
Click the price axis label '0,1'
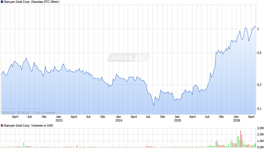point(259,109)
